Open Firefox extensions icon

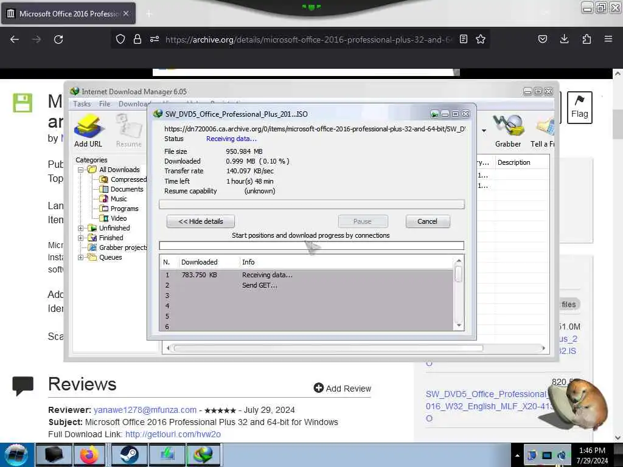[x=586, y=39]
